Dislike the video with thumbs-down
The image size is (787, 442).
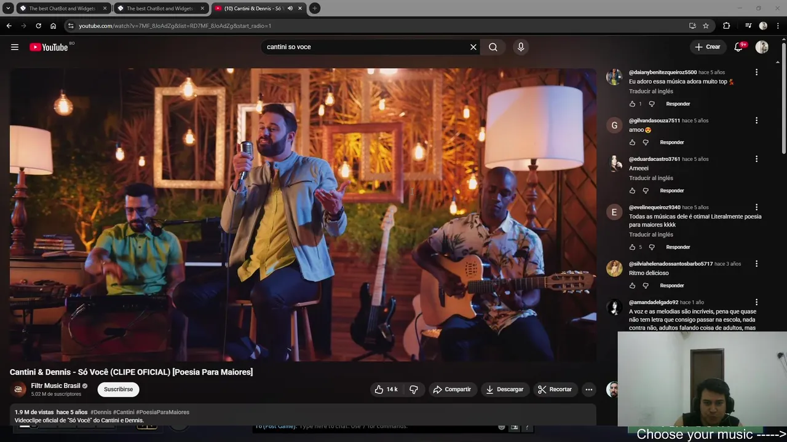[414, 389]
